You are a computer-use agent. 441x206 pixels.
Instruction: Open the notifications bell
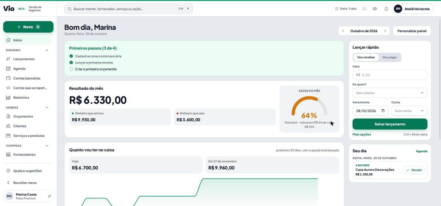[x=386, y=9]
